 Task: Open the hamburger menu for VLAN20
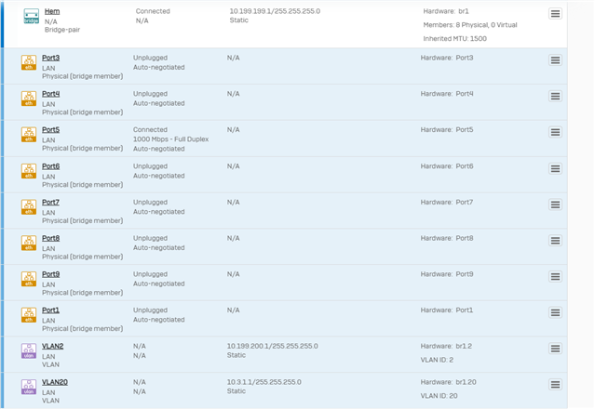click(x=555, y=385)
